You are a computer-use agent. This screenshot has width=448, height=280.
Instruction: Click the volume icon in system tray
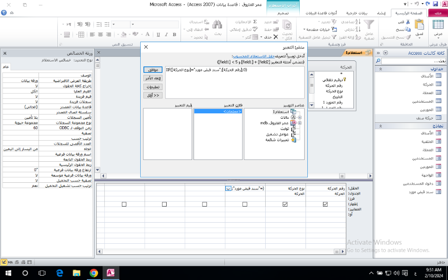396,273
